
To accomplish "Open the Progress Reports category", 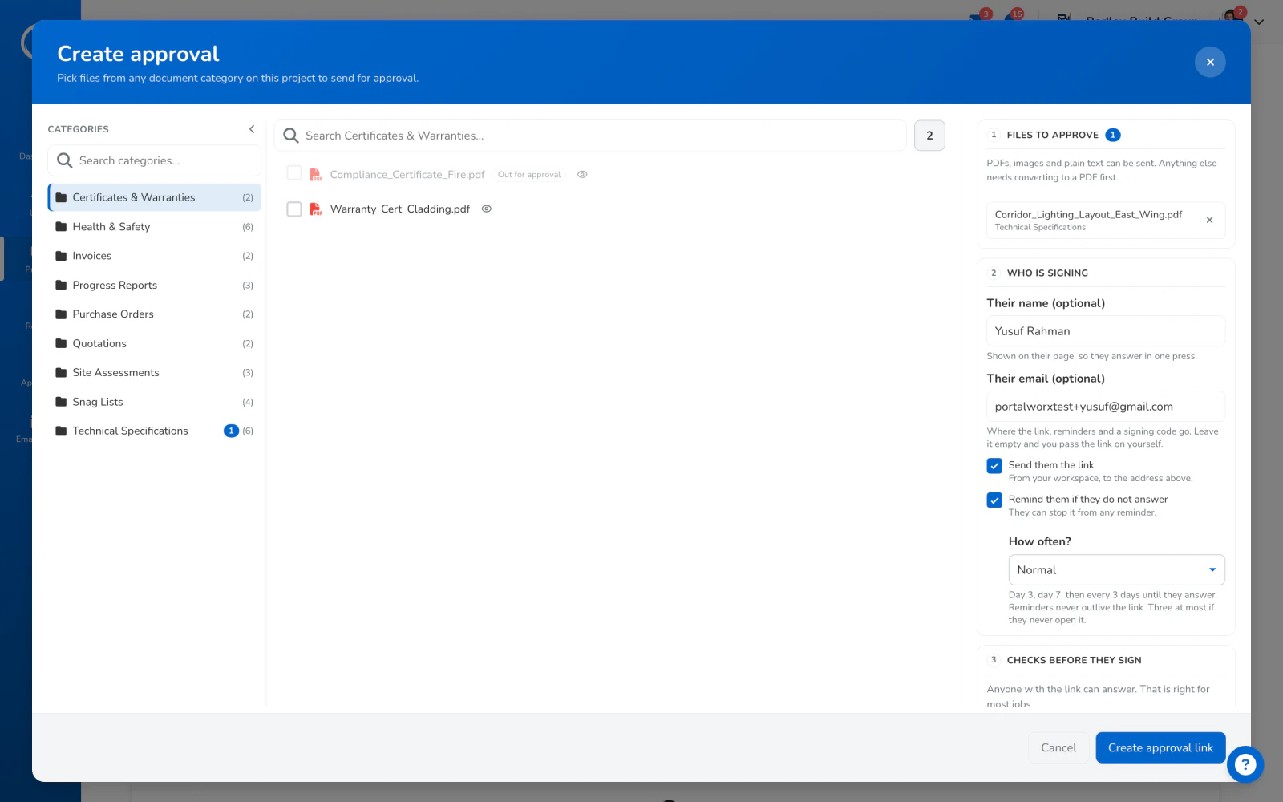I will coord(155,285).
